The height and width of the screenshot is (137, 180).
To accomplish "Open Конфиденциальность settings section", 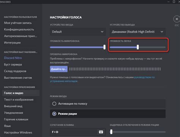I will coord(19,30).
